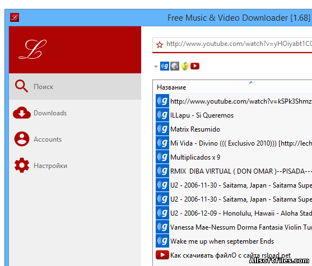This screenshot has width=312, height=266.
Task: Select U2 Honolulu, Hawaii Aloha track
Action: pyautogui.click(x=234, y=213)
